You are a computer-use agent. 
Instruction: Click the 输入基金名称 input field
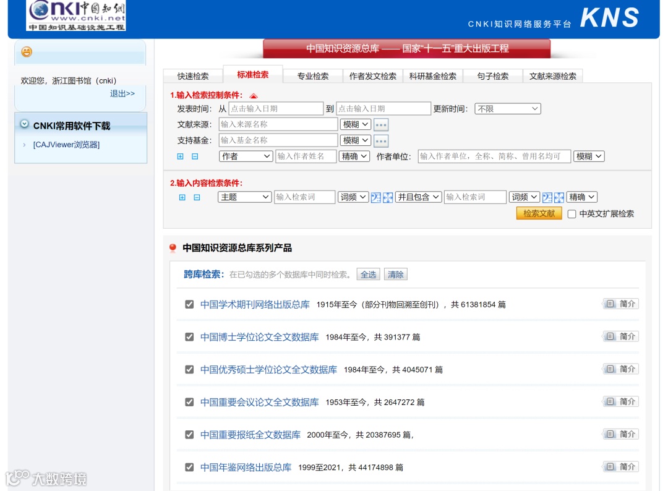click(x=278, y=140)
